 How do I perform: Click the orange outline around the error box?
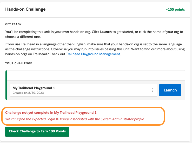tap(164, 116)
